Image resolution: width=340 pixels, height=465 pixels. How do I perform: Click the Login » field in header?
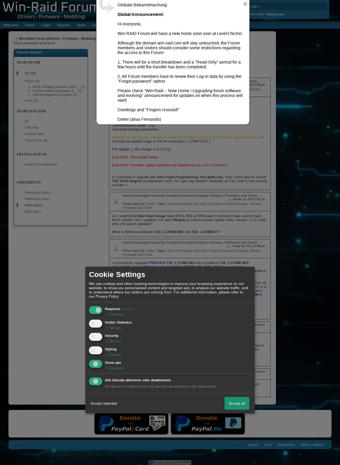click(x=288, y=6)
